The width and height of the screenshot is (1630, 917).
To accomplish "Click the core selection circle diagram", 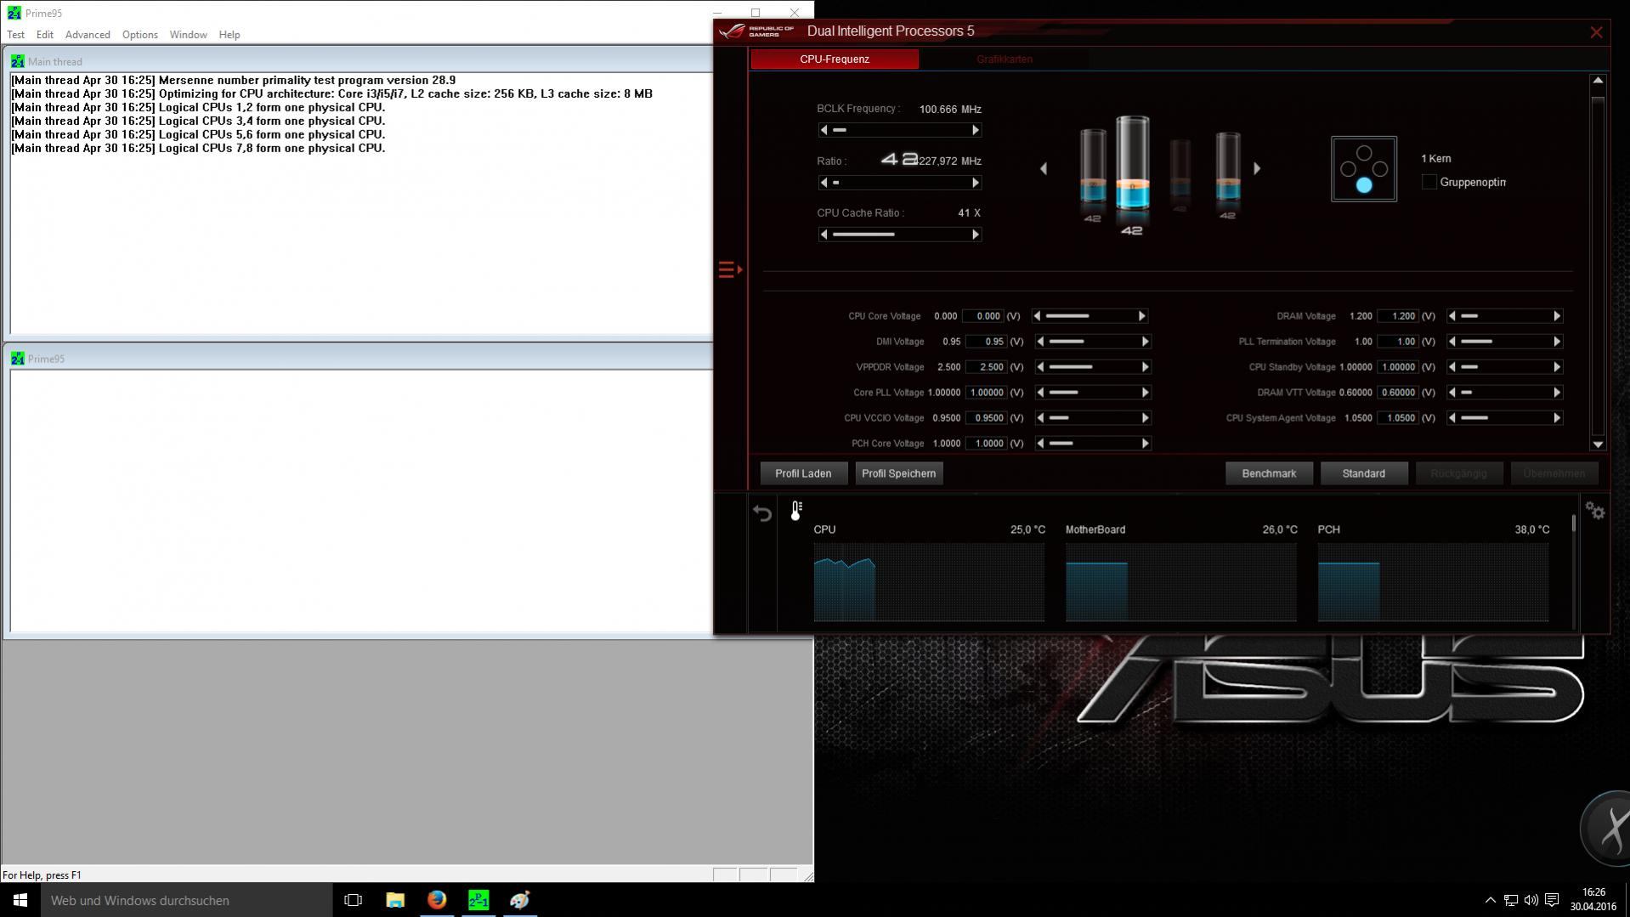I will (x=1363, y=169).
